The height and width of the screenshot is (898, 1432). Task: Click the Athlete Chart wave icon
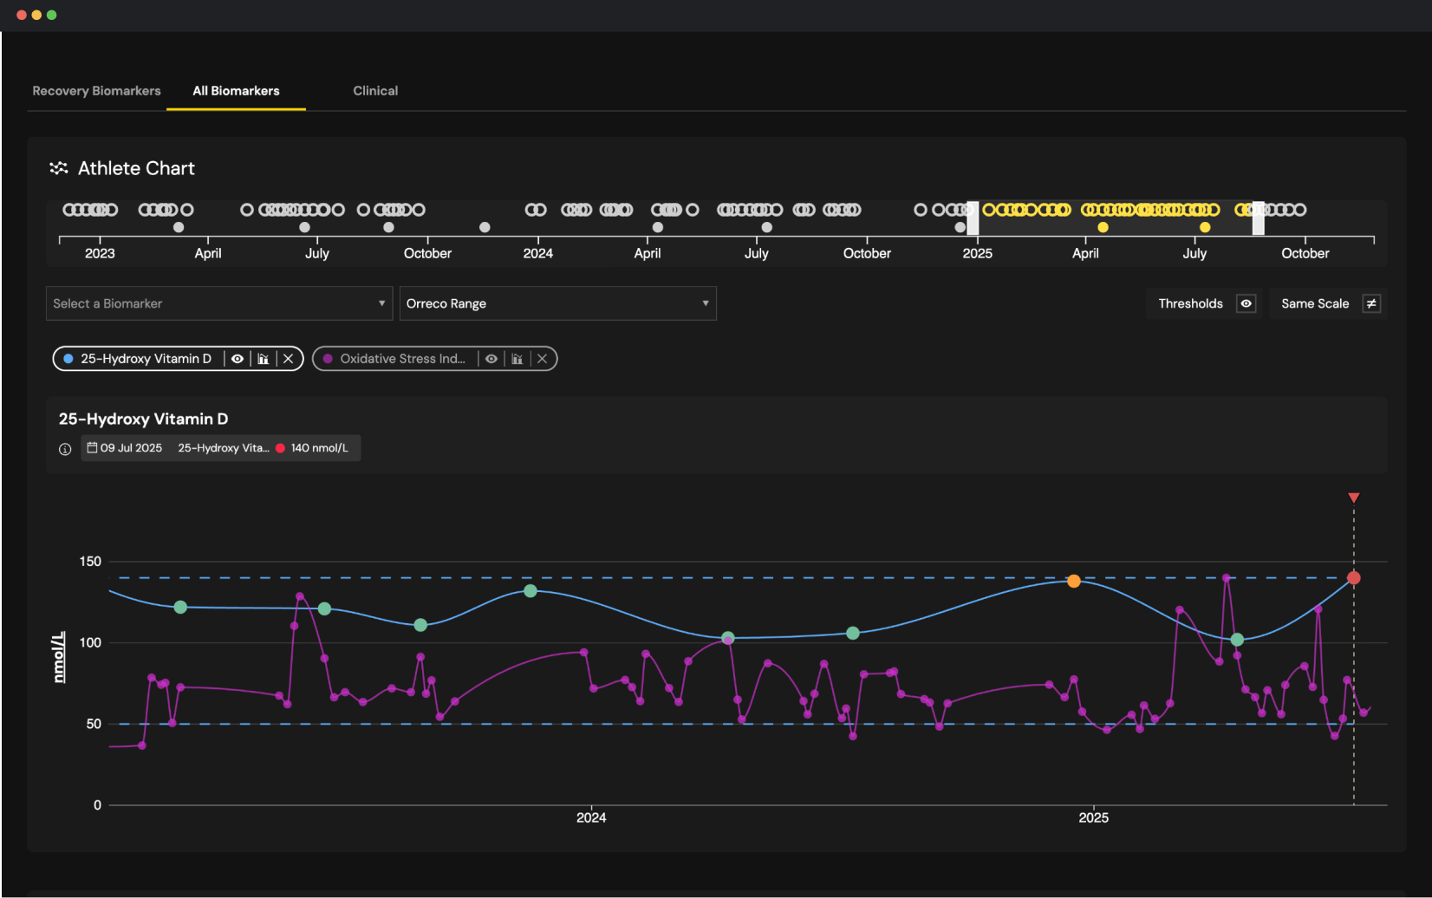(58, 168)
